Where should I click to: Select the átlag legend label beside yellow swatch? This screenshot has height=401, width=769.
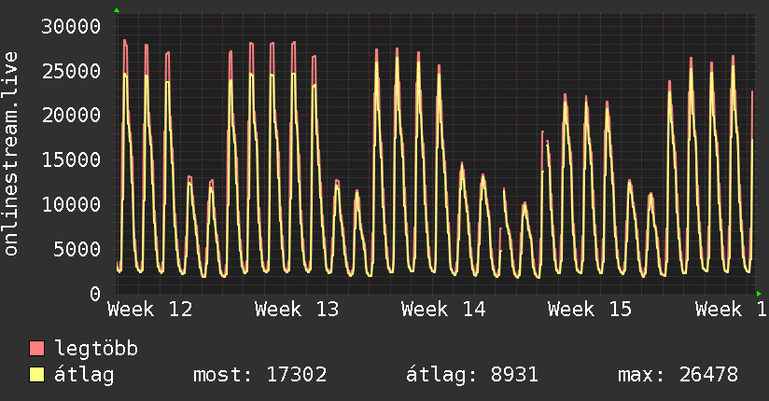pyautogui.click(x=84, y=375)
